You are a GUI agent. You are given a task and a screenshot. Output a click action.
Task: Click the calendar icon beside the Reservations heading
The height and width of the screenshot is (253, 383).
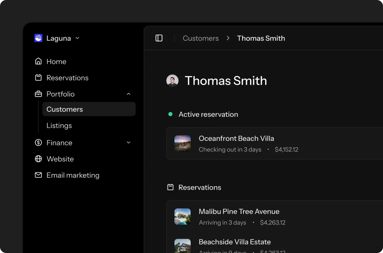[x=170, y=187]
